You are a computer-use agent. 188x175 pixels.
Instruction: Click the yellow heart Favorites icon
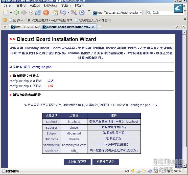click(5, 20)
